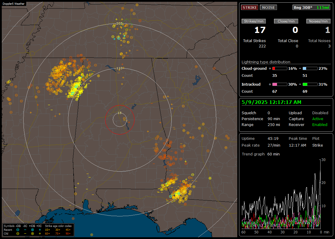Click the Peak time value 12:17 AM
The image size is (335, 239).
click(x=297, y=145)
